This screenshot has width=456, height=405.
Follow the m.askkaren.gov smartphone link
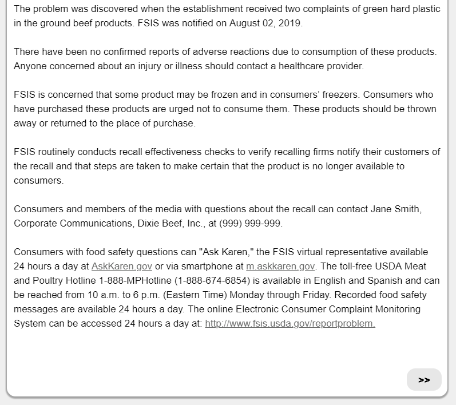(280, 266)
